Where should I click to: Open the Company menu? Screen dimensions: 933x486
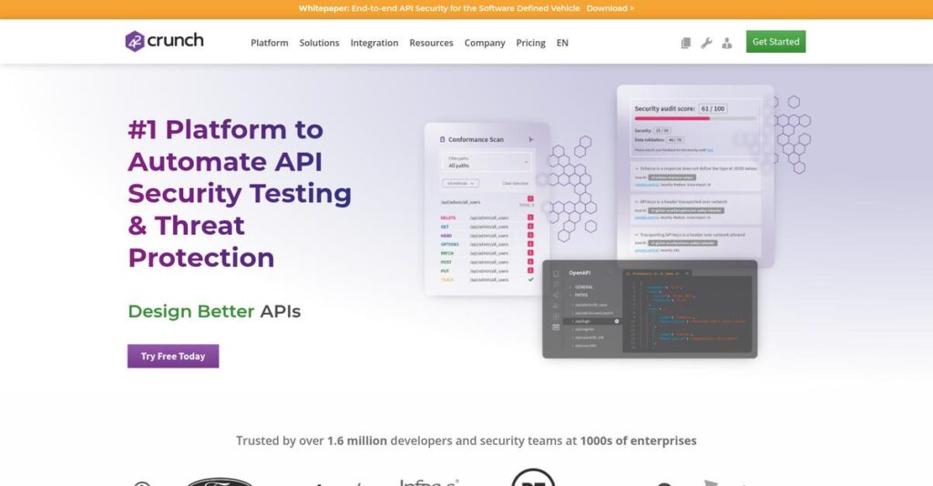coord(485,43)
